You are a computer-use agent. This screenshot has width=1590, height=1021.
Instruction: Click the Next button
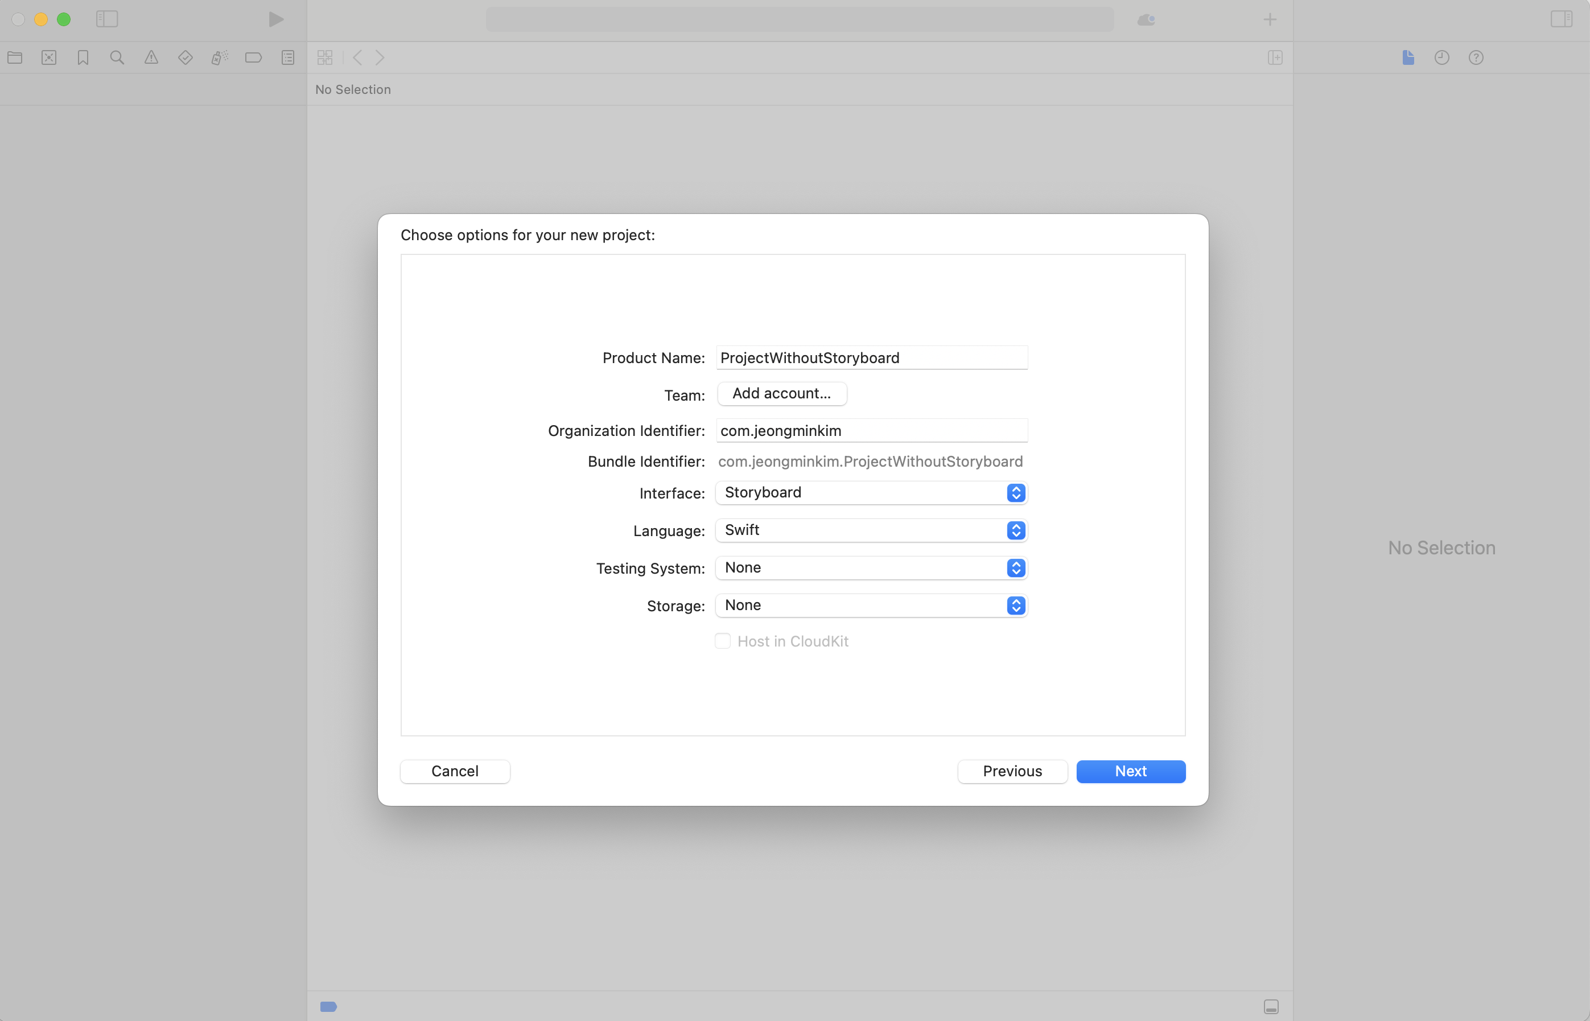coord(1131,772)
